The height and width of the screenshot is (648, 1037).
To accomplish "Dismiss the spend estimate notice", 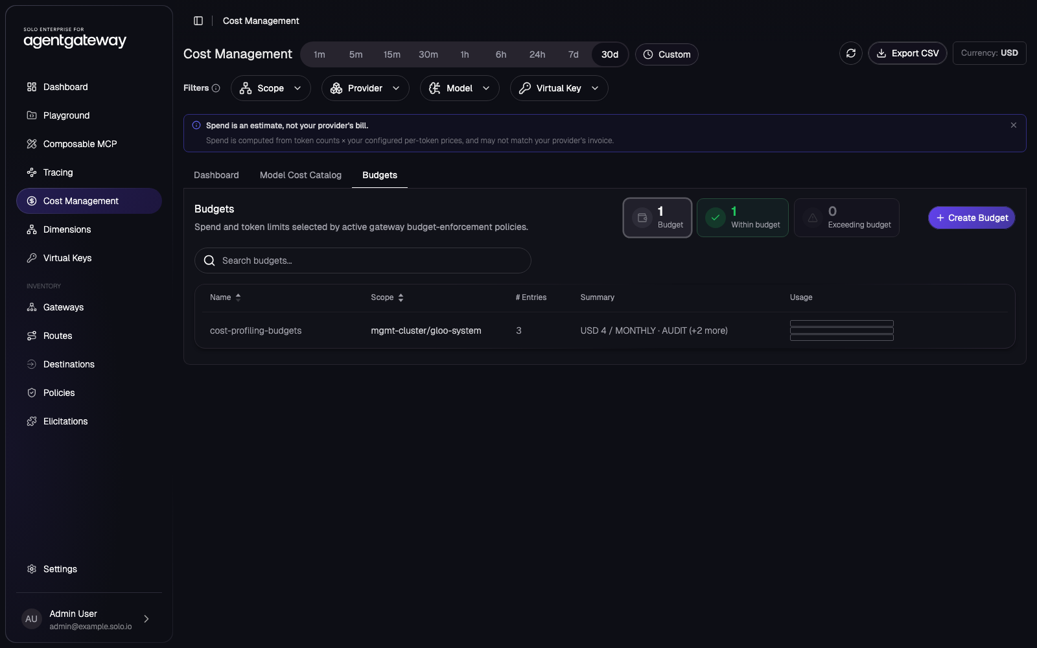I will click(1014, 125).
